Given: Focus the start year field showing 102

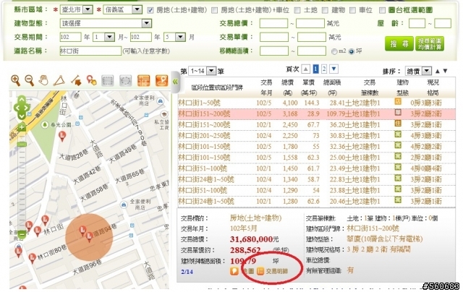Looking at the screenshot, I should (x=70, y=37).
